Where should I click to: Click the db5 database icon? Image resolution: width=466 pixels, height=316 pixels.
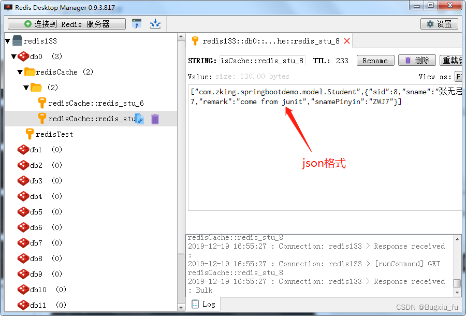[x=23, y=212]
